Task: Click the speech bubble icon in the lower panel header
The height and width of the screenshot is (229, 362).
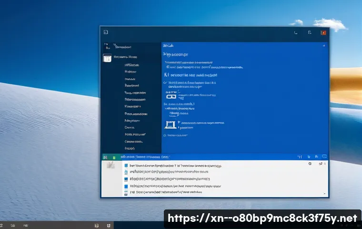Action: pyautogui.click(x=324, y=156)
